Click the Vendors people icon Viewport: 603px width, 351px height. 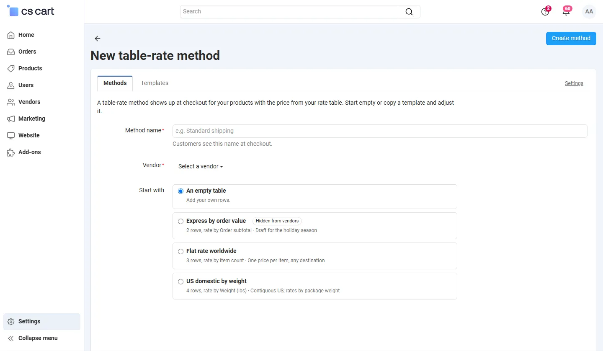coord(11,102)
